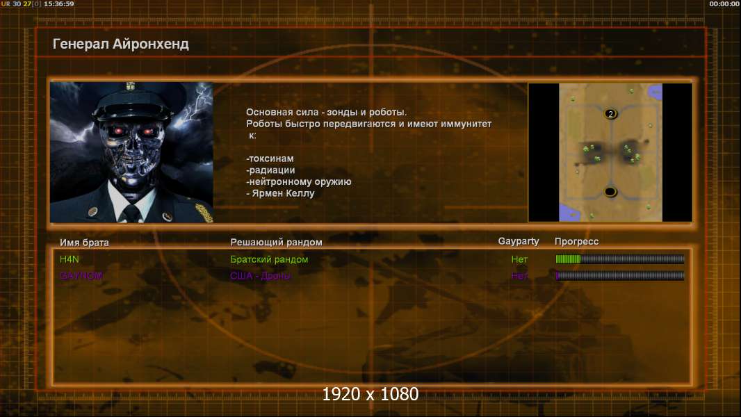Click the 15:36:59 clock overlay

pyautogui.click(x=58, y=3)
